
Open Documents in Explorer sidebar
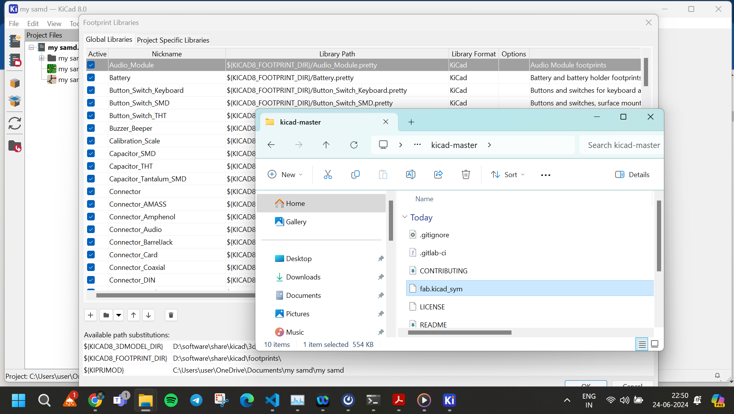[x=303, y=295]
